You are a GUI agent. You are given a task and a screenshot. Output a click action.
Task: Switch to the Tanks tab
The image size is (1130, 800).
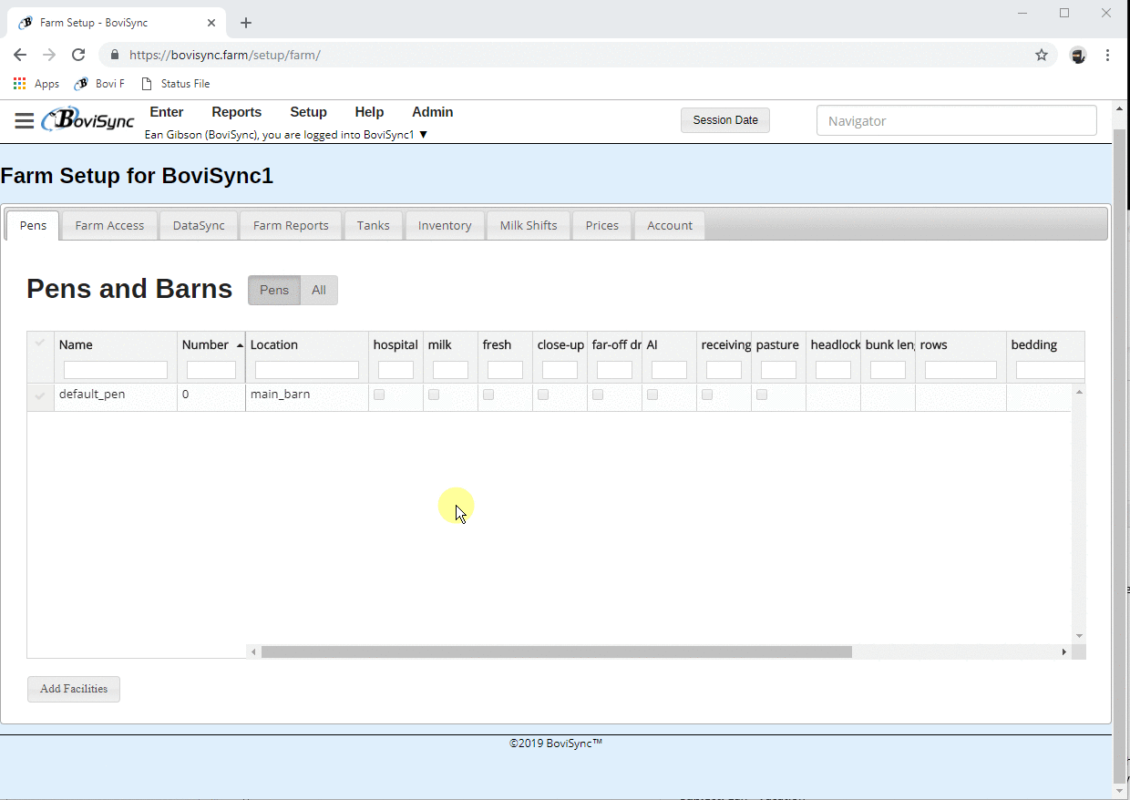pos(373,225)
